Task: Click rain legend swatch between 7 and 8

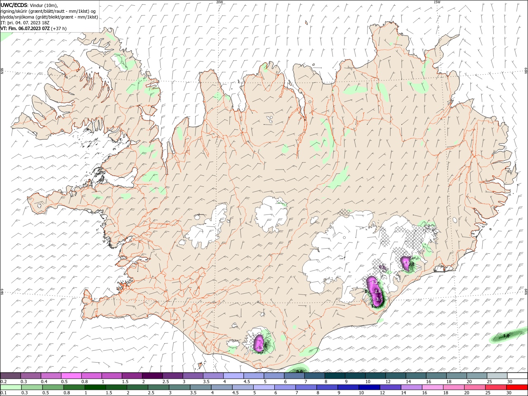Action: [x=306, y=387]
